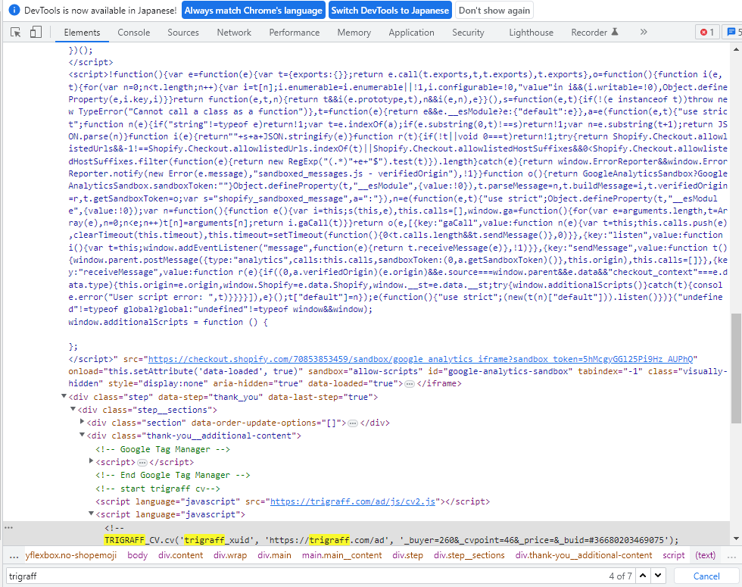Open the Lighthouse tab
742x587 pixels.
pyautogui.click(x=531, y=33)
